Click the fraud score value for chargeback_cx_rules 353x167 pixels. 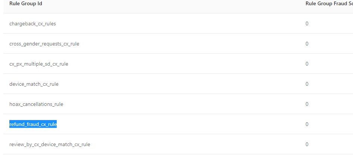click(x=307, y=24)
